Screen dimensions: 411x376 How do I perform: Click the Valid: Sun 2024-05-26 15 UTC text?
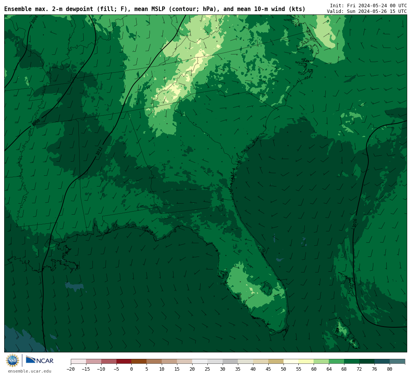point(367,11)
